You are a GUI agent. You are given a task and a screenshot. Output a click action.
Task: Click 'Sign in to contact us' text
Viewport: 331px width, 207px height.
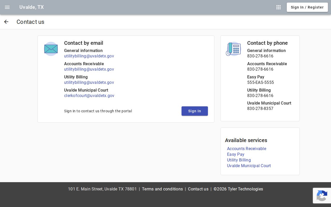[x=98, y=111]
